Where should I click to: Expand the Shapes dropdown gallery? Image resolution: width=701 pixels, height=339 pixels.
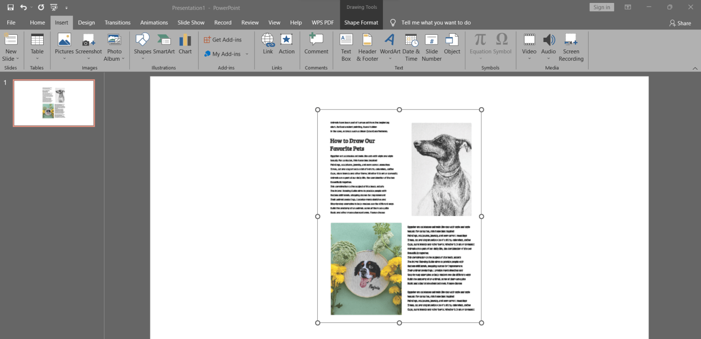tap(143, 59)
